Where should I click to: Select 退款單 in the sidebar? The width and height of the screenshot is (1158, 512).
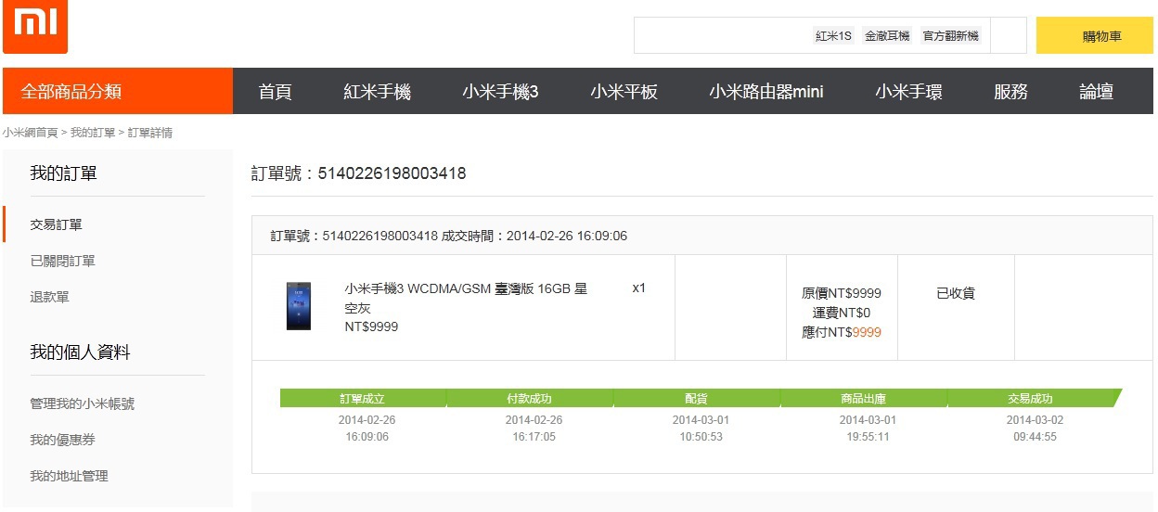tap(49, 297)
